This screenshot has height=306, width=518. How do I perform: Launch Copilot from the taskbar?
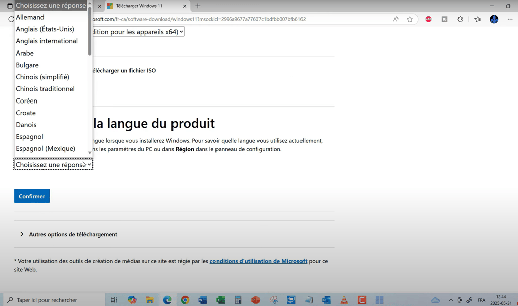tap(132, 300)
